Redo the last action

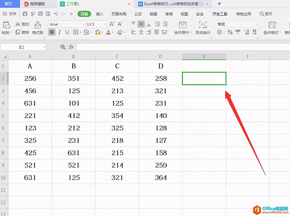(63, 14)
